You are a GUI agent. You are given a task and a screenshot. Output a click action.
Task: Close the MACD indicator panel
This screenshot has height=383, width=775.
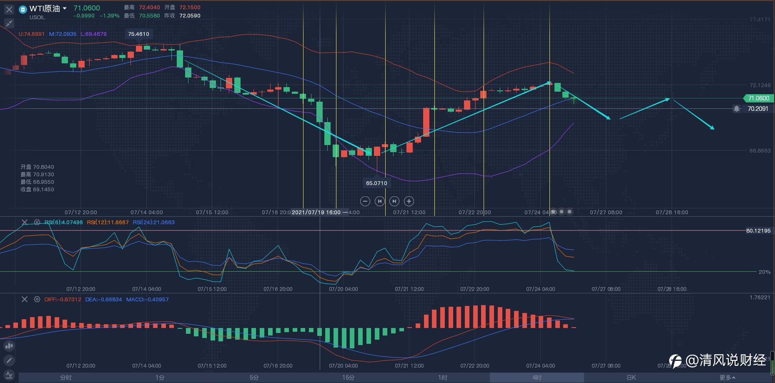25,299
